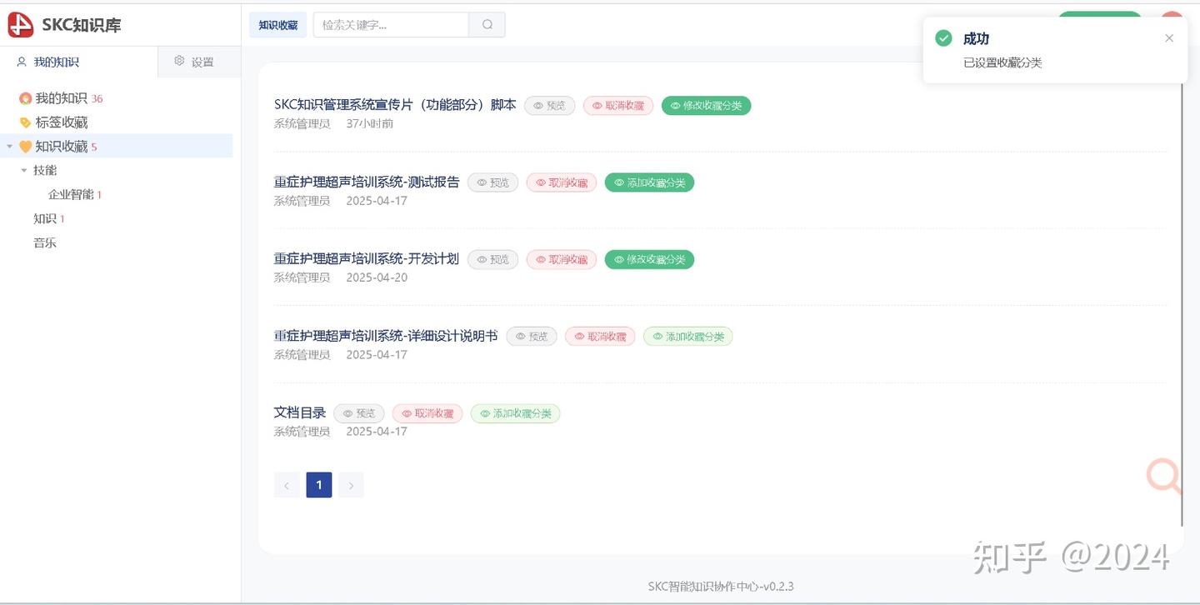Open the 重症护理超声培训系统-测试报告 document
1200x605 pixels.
(367, 182)
